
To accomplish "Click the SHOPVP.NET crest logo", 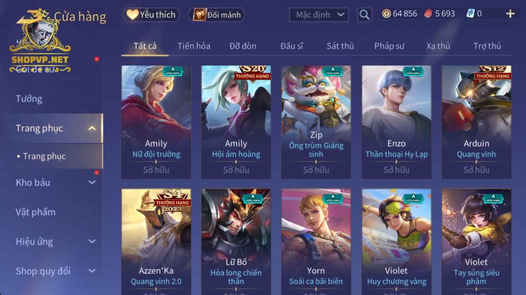I will click(40, 41).
